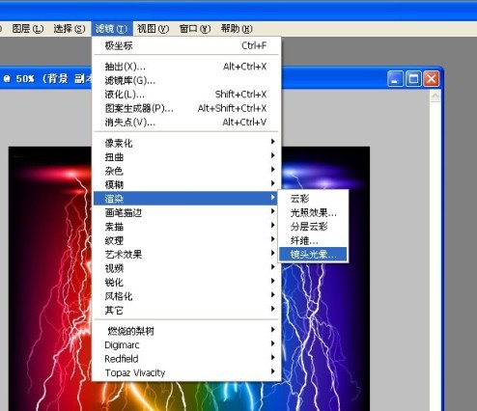Open 滤镜库(G)... filter gallery
This screenshot has height=411, width=477.
186,80
